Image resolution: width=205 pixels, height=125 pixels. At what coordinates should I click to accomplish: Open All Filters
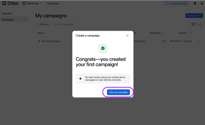43,24
